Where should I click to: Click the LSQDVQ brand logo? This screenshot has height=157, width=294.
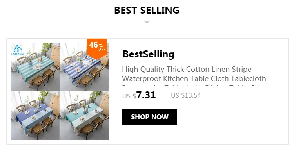click(x=18, y=50)
